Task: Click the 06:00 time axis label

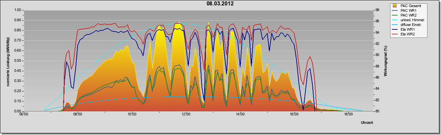Action: [x=23, y=115]
